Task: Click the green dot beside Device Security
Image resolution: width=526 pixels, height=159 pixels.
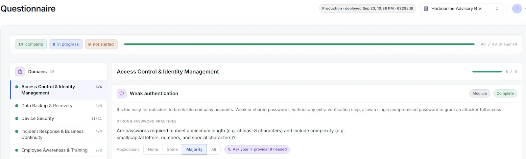Action: (x=17, y=118)
